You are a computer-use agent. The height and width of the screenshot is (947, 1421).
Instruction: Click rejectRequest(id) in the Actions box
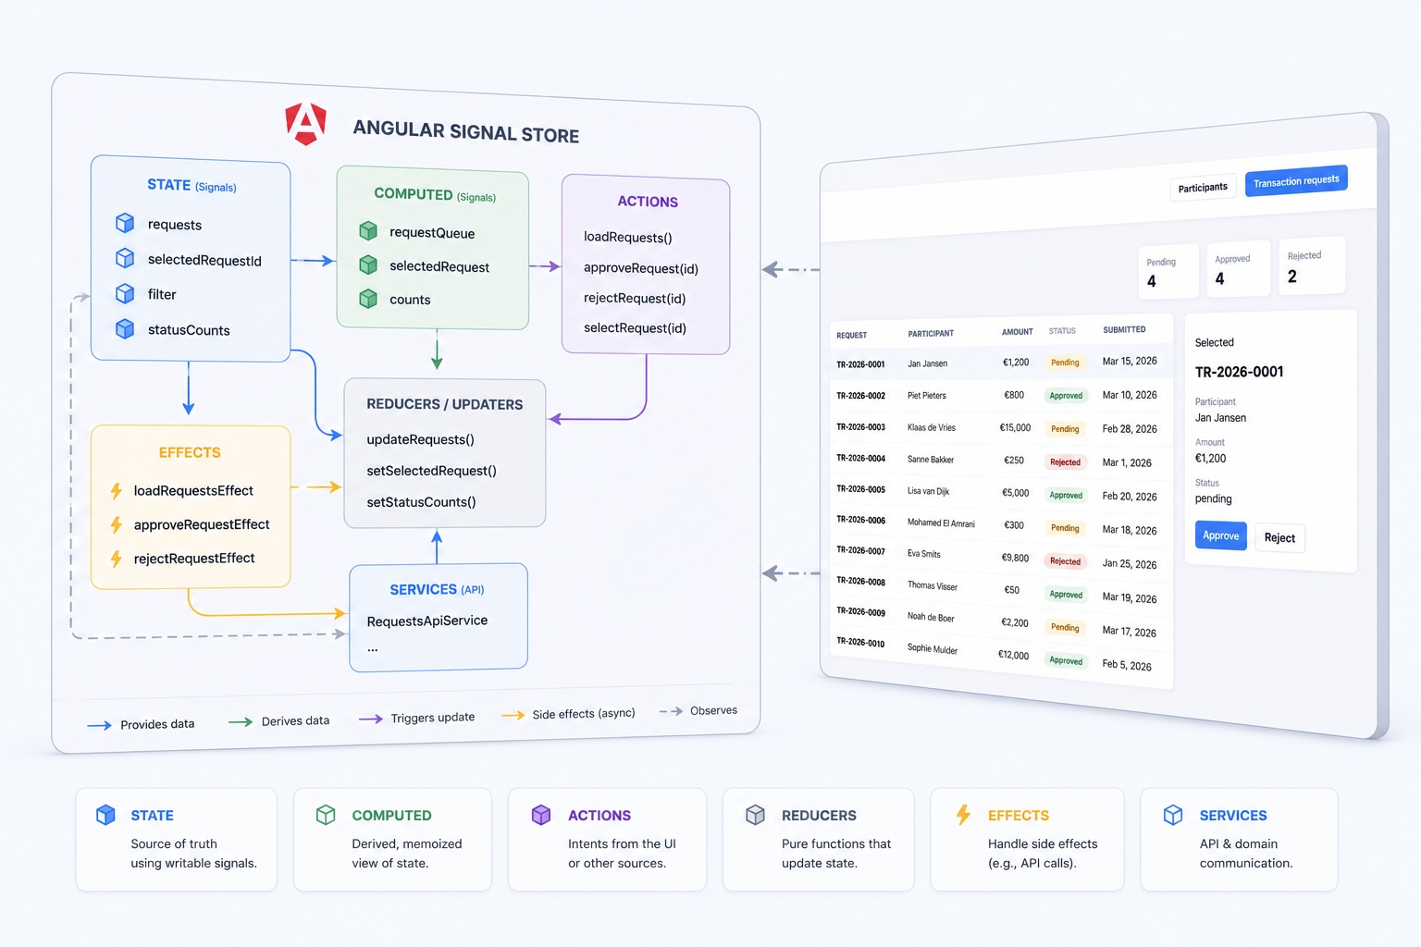click(x=635, y=299)
